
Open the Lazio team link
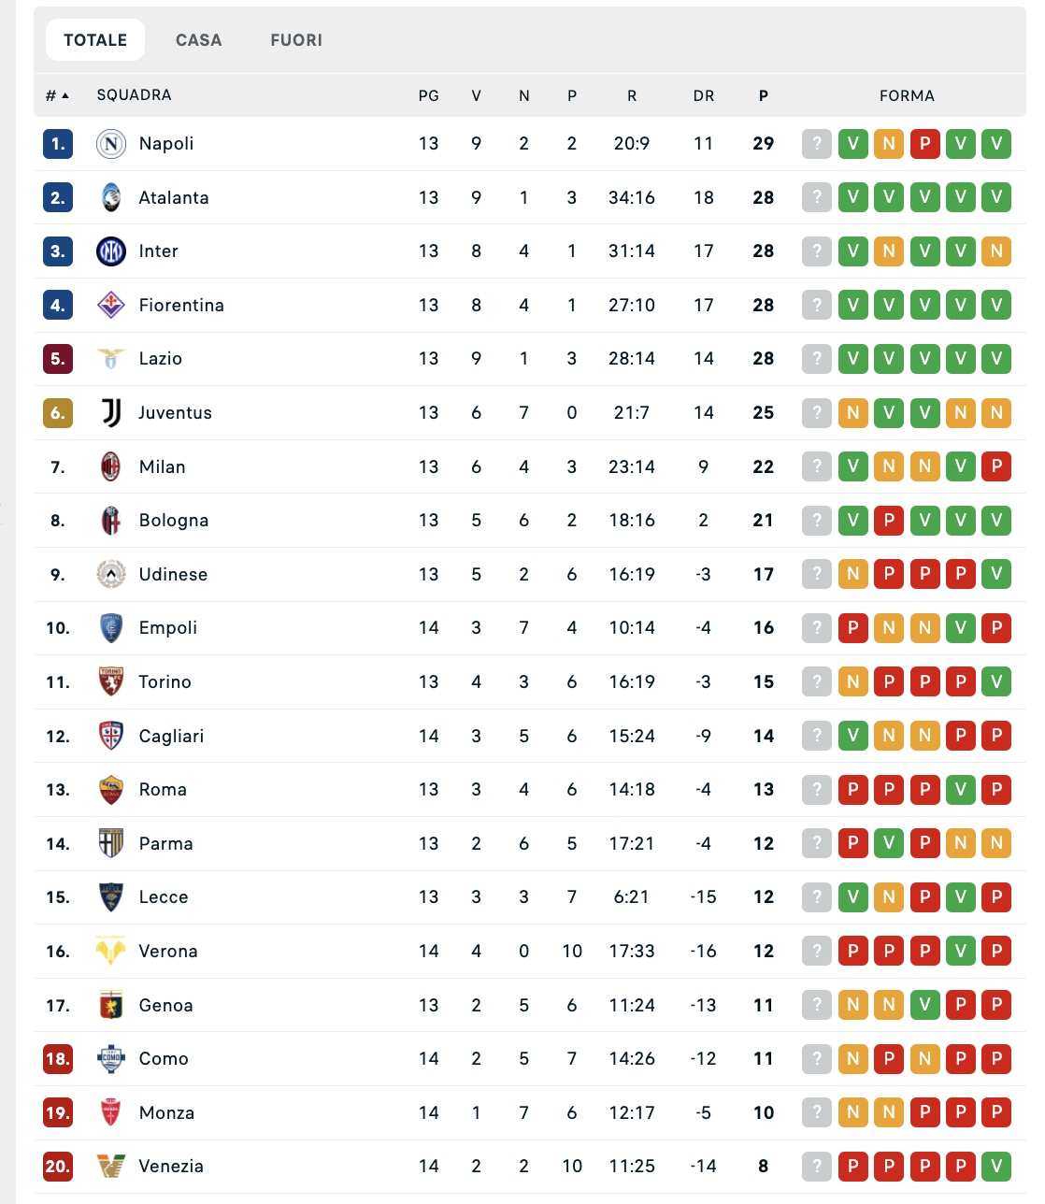point(161,359)
